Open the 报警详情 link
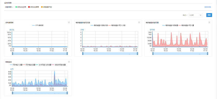The image size is (217, 99). (x=208, y=7)
